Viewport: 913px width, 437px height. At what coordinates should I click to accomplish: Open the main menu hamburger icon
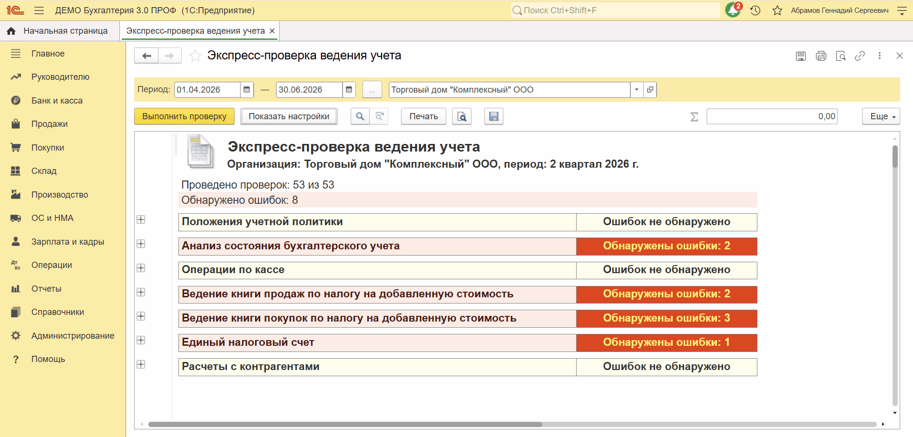pyautogui.click(x=39, y=10)
